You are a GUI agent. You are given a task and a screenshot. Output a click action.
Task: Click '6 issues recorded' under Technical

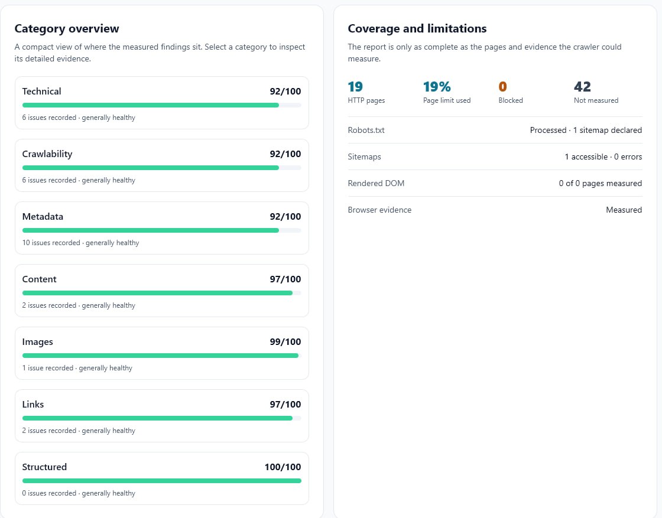pos(49,118)
